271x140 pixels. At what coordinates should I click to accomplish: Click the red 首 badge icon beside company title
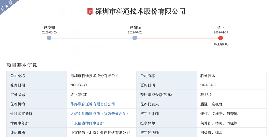coord(90,11)
